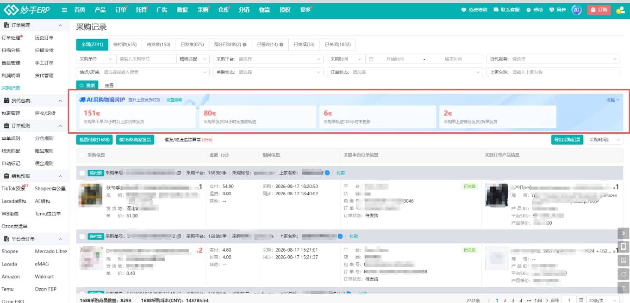The height and width of the screenshot is (303, 630).
Task: Click the 同步 sync icon
Action: 552,10
